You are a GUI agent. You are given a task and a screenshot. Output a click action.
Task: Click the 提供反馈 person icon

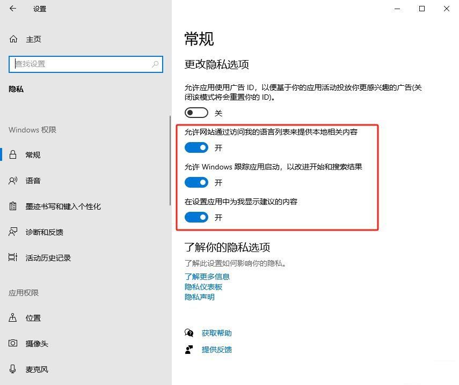click(x=190, y=350)
